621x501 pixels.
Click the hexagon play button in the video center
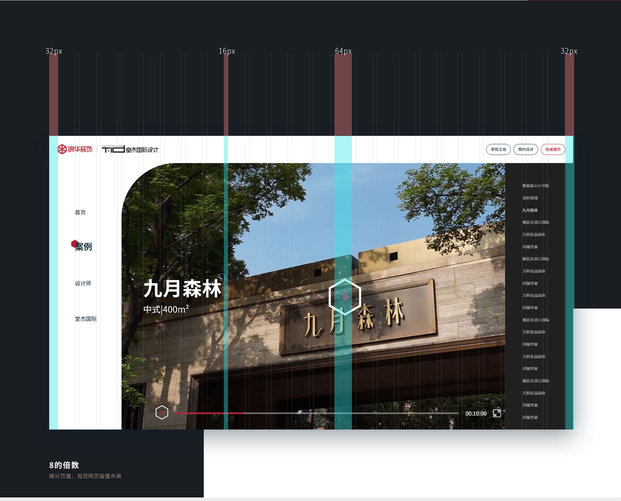pyautogui.click(x=345, y=297)
